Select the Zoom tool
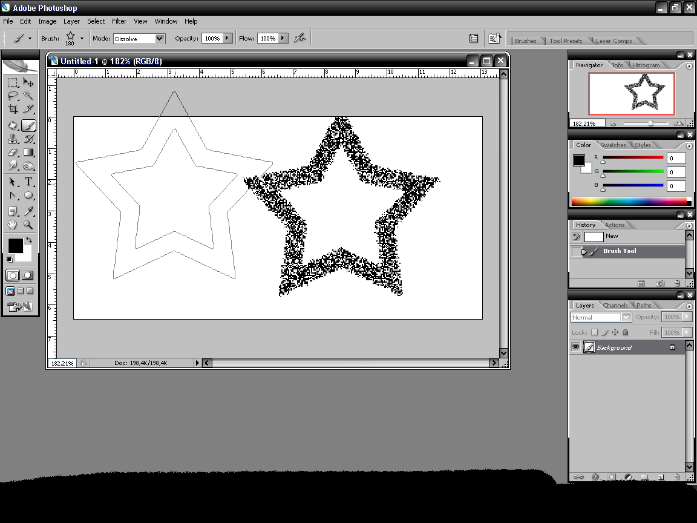This screenshot has width=697, height=523. pos(28,225)
